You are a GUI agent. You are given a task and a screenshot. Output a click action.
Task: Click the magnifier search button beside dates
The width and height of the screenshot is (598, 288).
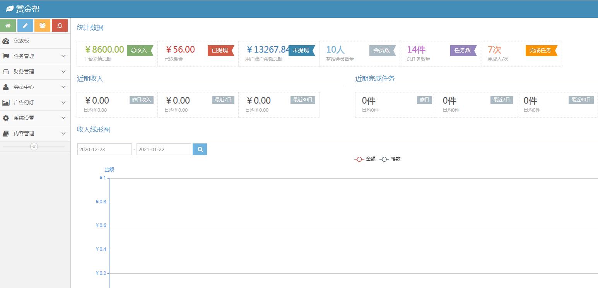200,149
